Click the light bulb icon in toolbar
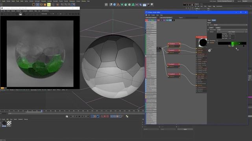252x141 pixels. (x=152, y=5)
